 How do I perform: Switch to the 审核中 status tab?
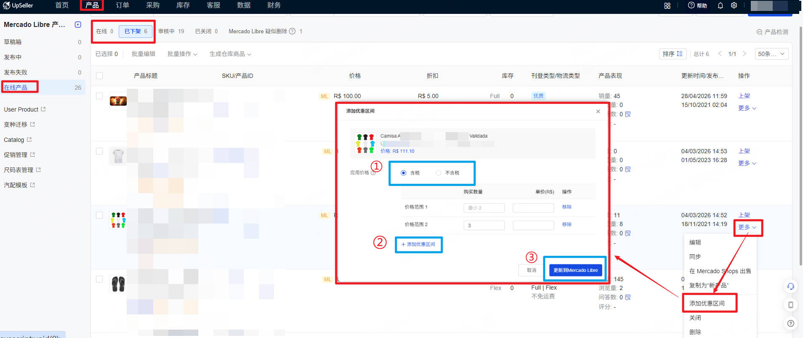[x=171, y=31]
